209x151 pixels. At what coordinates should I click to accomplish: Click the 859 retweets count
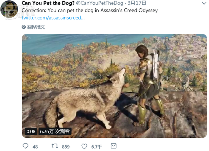point(66,147)
